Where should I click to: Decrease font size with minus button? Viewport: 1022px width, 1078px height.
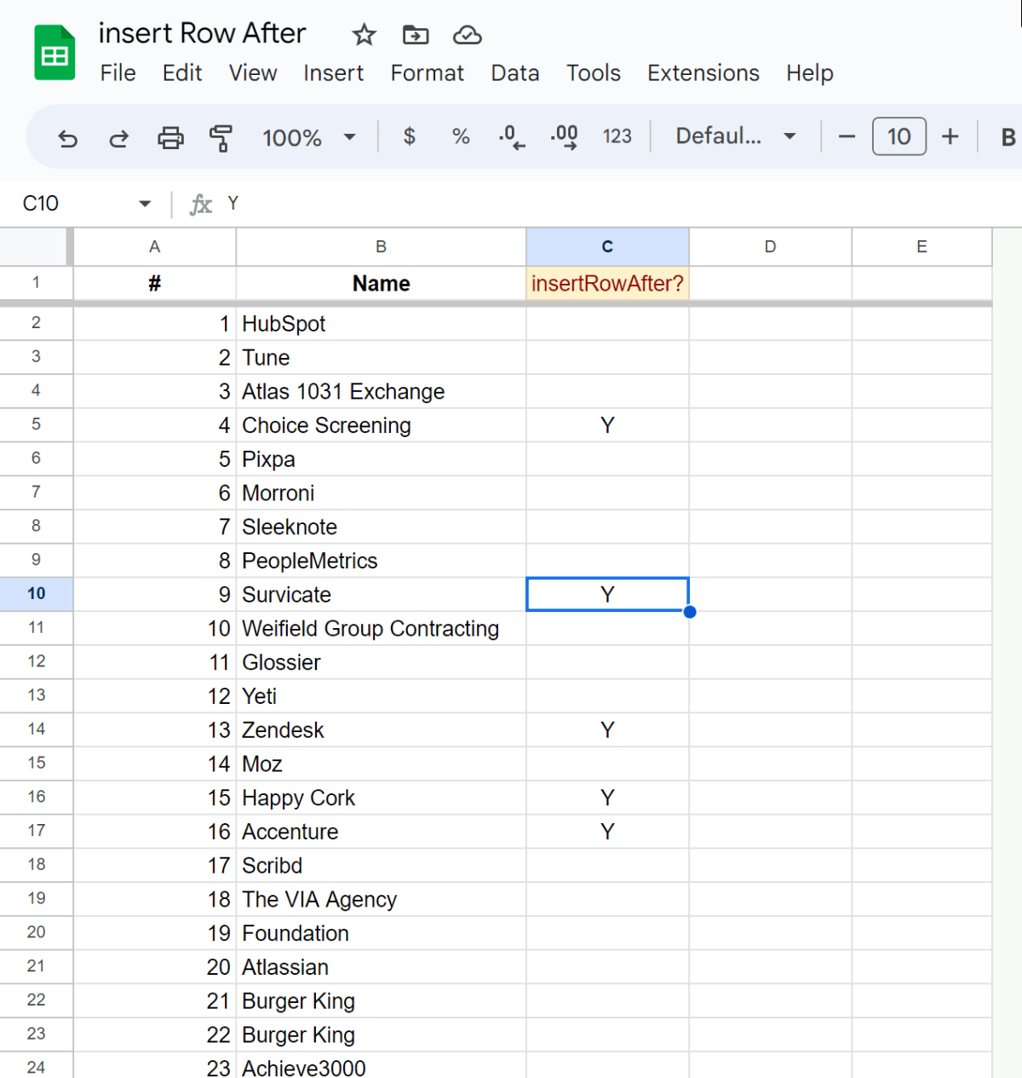847,136
